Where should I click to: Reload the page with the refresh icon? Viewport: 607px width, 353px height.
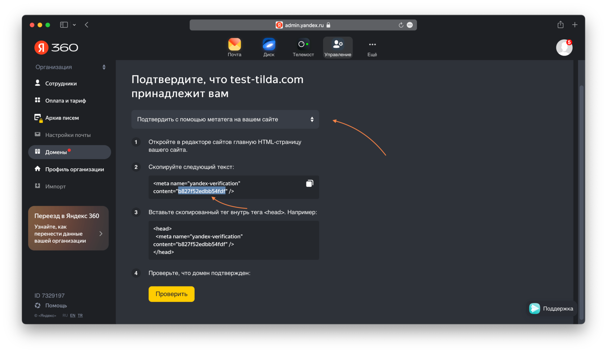pyautogui.click(x=401, y=25)
